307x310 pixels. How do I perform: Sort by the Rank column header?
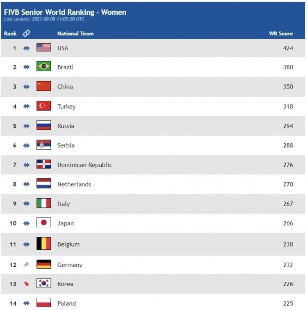tap(10, 34)
